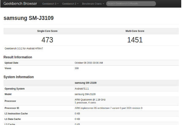Select the samsung SM-J3109 page title

point(29,18)
